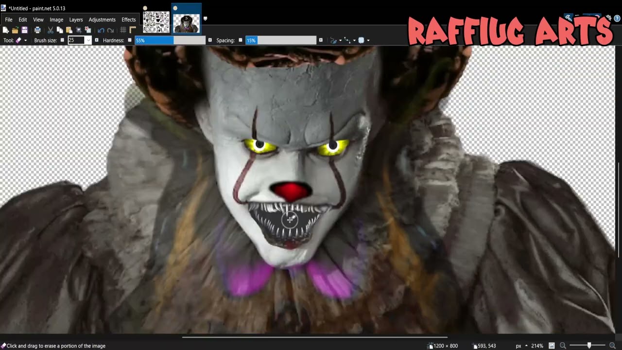The width and height of the screenshot is (622, 350).
Task: Click the Print icon
Action: (x=37, y=30)
